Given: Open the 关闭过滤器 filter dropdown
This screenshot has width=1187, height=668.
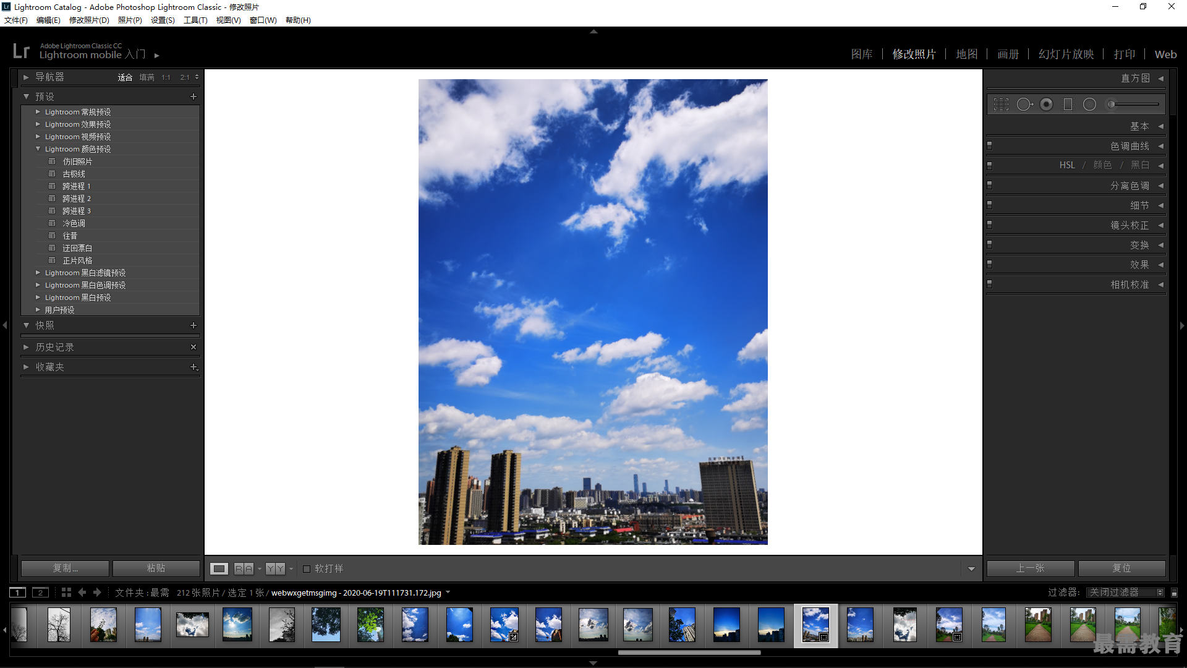Looking at the screenshot, I should 1125,593.
